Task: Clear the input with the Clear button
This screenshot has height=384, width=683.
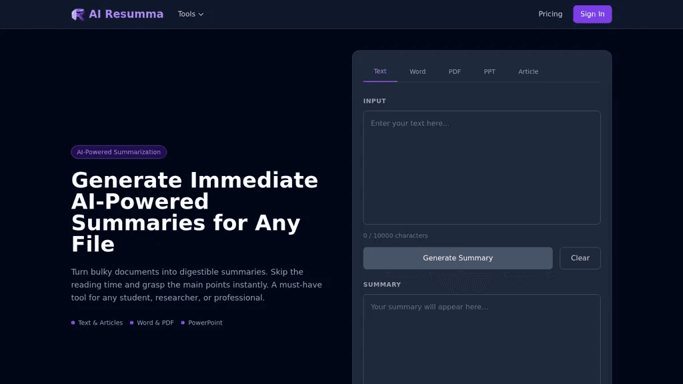Action: coord(580,258)
